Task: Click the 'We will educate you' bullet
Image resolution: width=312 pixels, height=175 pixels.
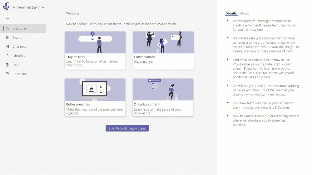Action: point(266,45)
